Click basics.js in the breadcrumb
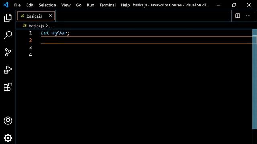This screenshot has width=257, height=144. [36, 26]
